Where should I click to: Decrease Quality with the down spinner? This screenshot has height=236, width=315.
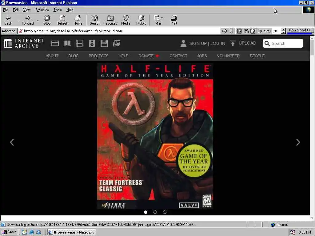coord(283,32)
